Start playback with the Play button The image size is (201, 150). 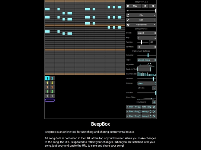tap(133, 6)
